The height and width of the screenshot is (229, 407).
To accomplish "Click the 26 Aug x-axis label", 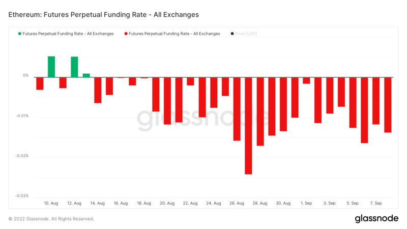I will tap(237, 203).
